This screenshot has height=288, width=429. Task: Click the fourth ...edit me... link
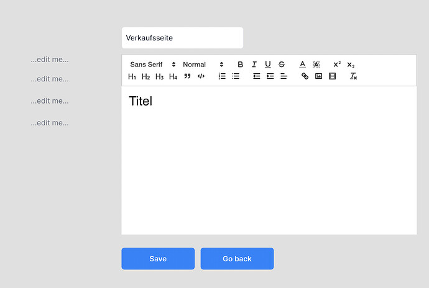(x=50, y=123)
